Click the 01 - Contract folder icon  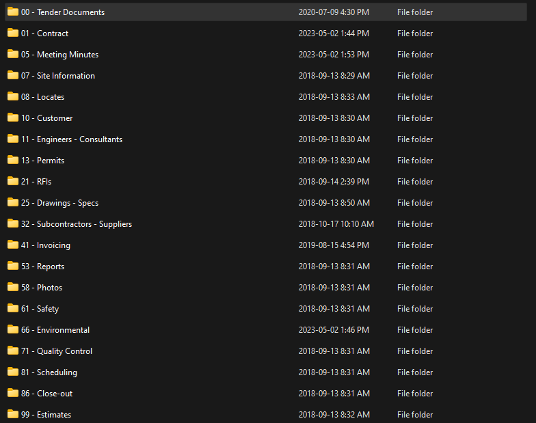coord(13,33)
